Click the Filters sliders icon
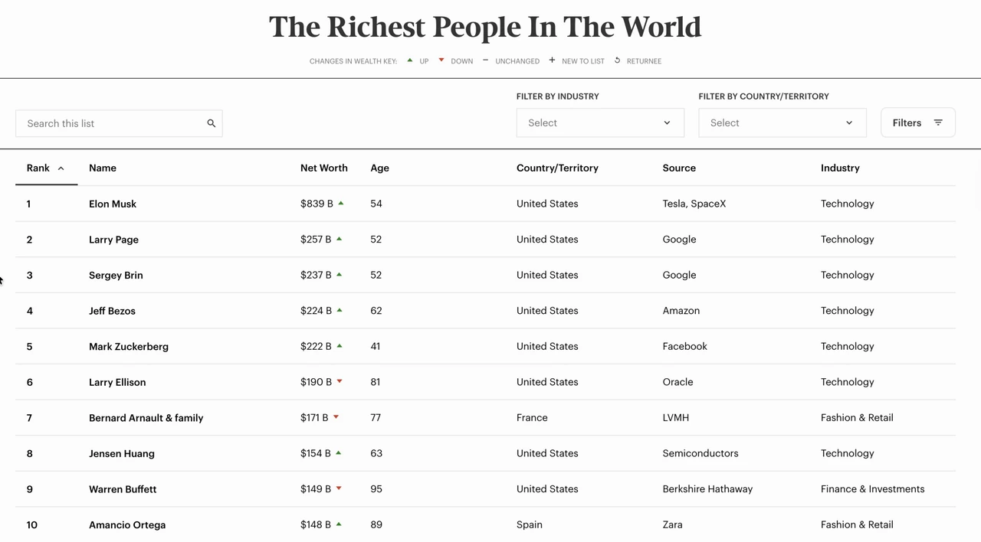 (938, 122)
